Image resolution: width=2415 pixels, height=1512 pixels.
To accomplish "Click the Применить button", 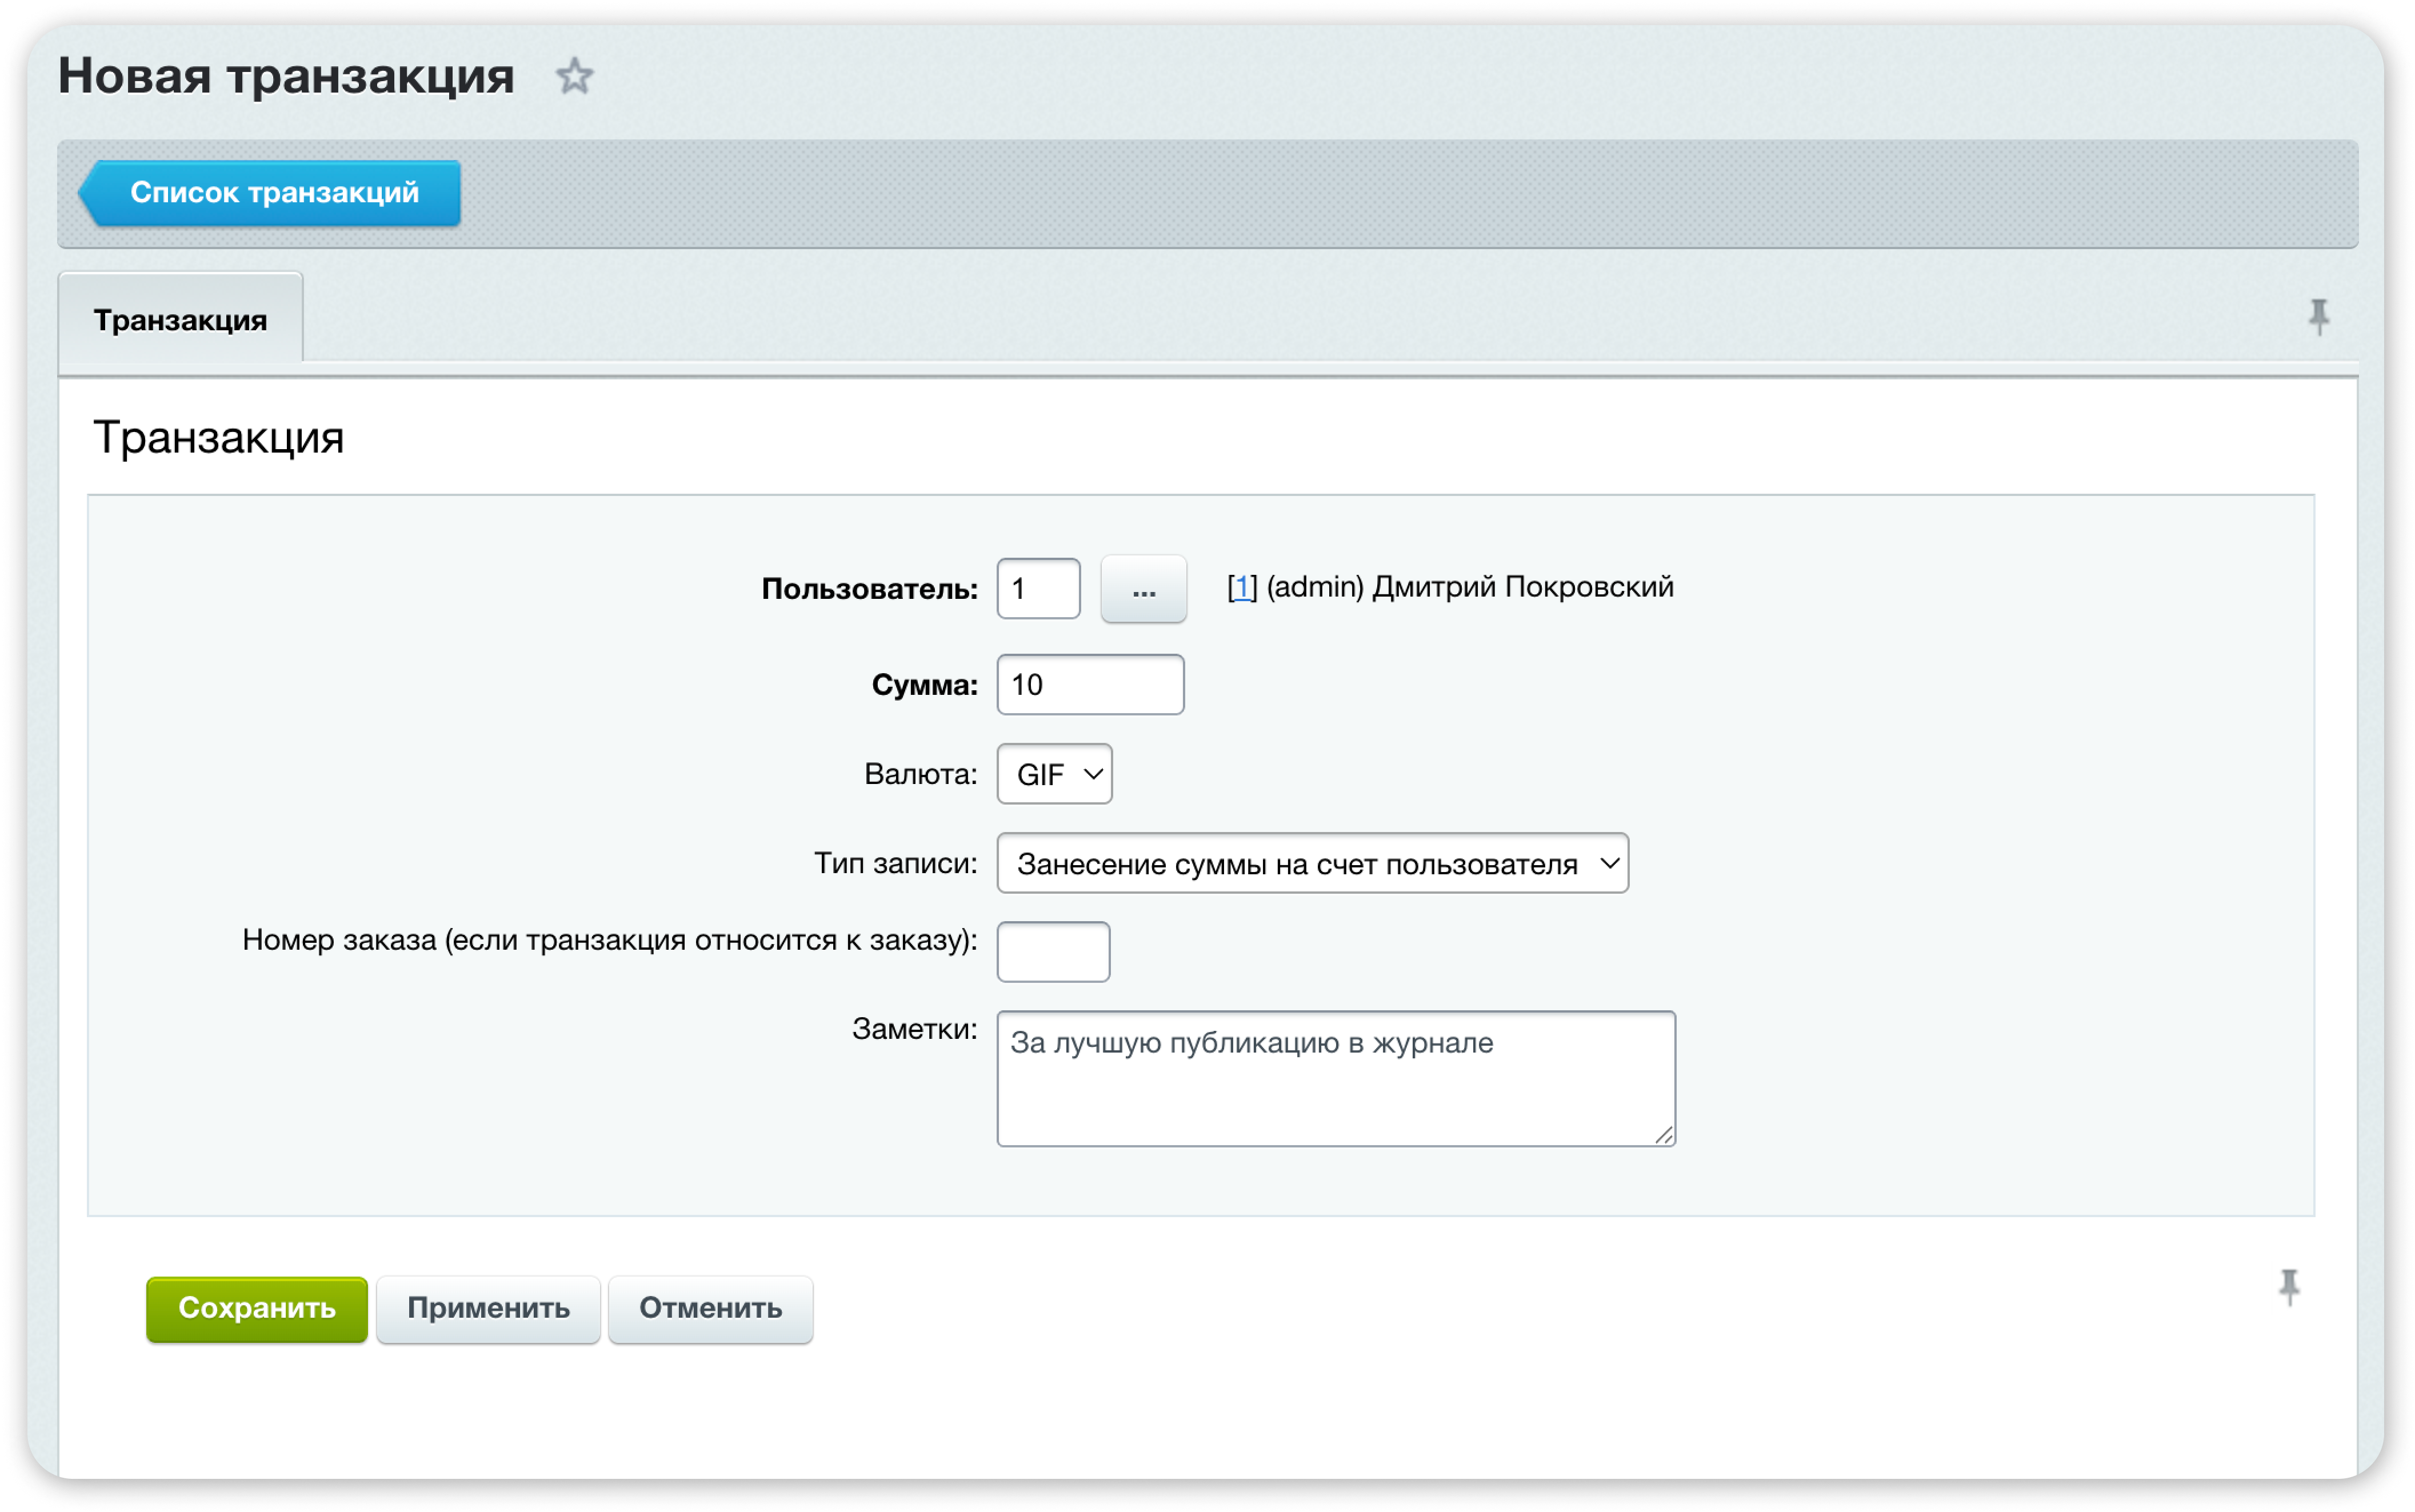I will 488,1309.
